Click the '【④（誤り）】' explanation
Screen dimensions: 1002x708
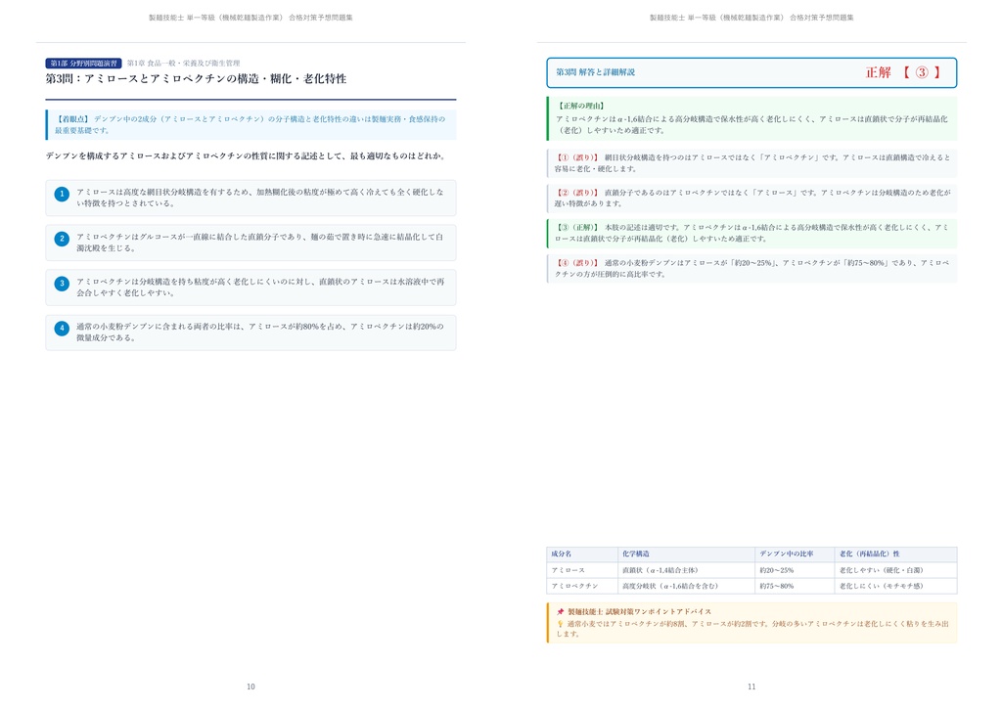coord(751,268)
